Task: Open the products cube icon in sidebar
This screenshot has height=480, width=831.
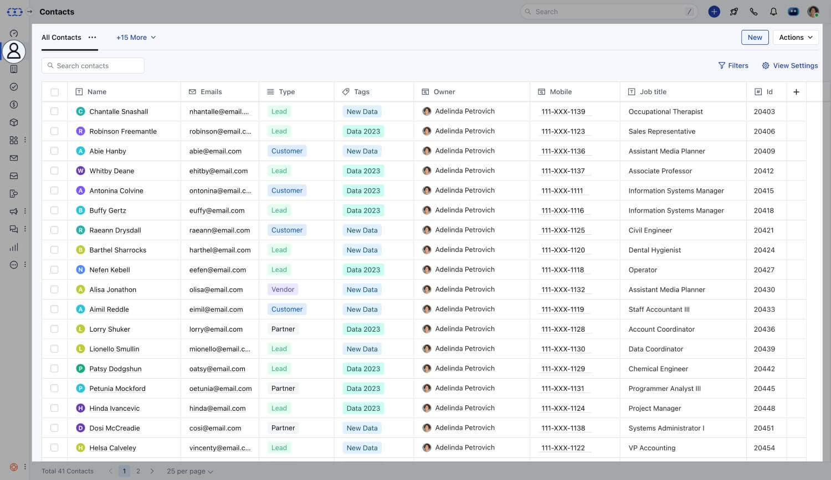Action: [x=14, y=122]
